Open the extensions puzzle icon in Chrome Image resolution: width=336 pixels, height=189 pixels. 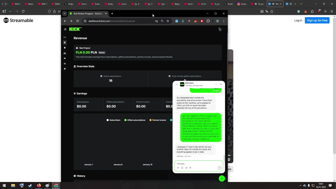(208, 21)
